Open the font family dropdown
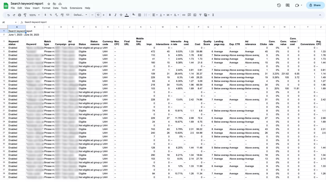 (80, 15)
